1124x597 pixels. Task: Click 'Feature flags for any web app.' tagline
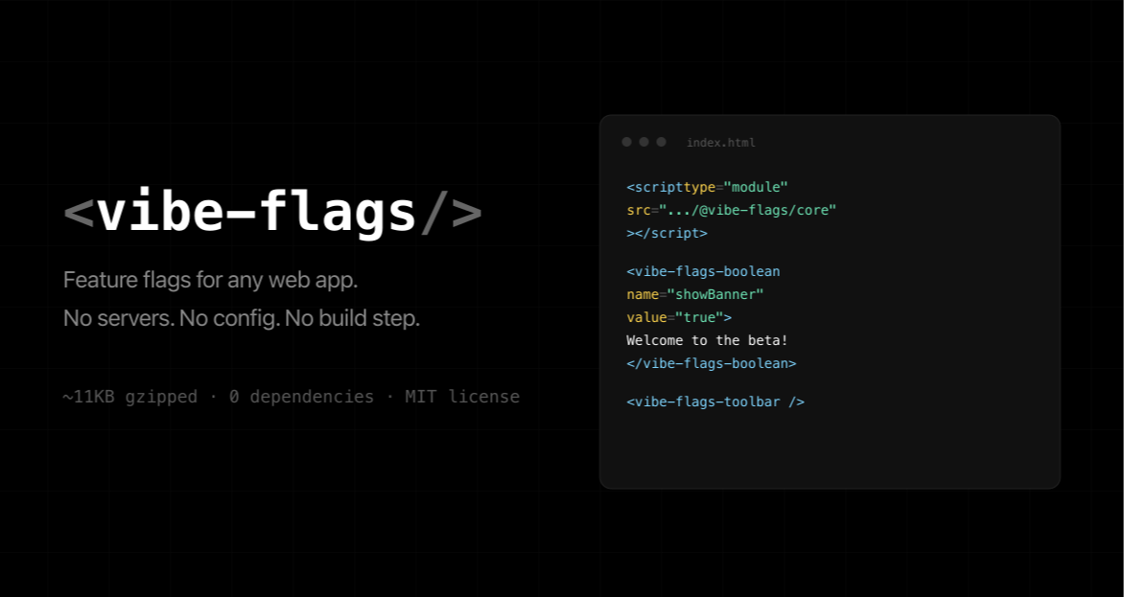210,281
